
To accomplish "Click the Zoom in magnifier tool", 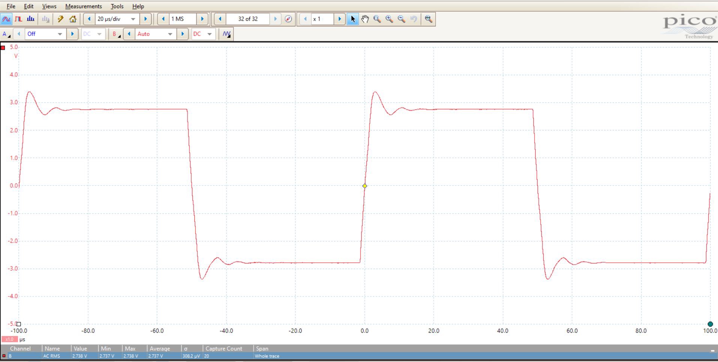I will [389, 19].
